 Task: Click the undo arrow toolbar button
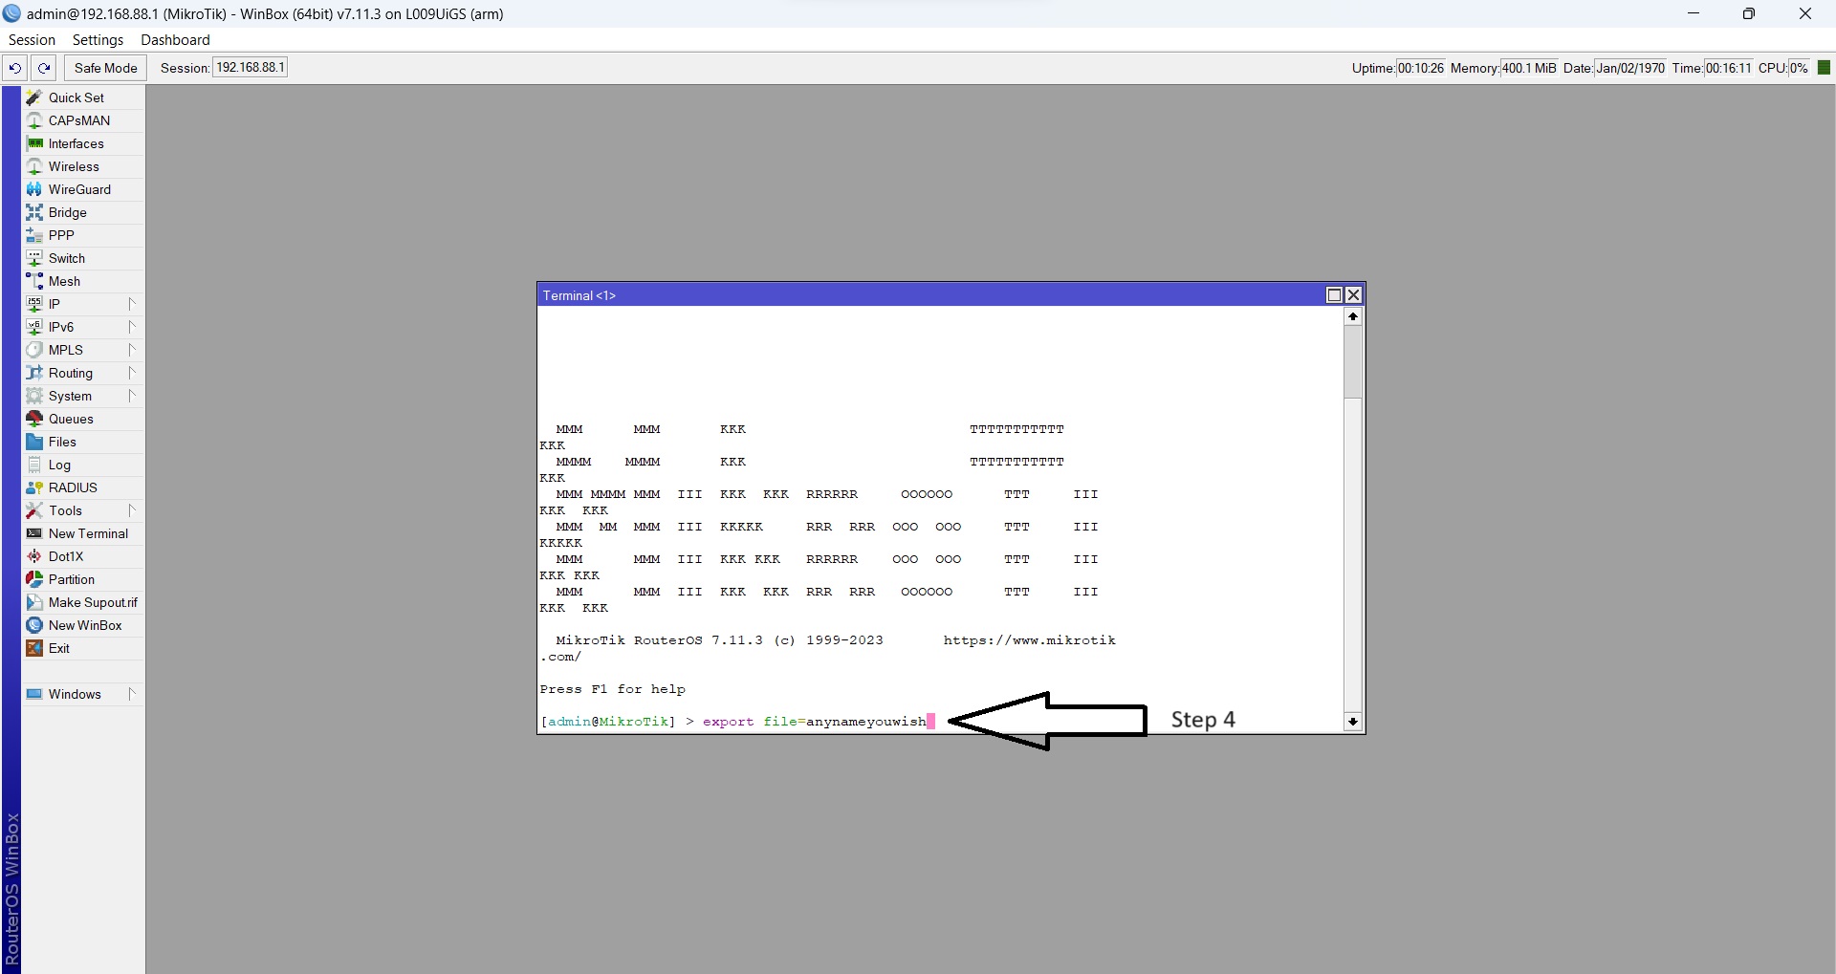(x=15, y=68)
